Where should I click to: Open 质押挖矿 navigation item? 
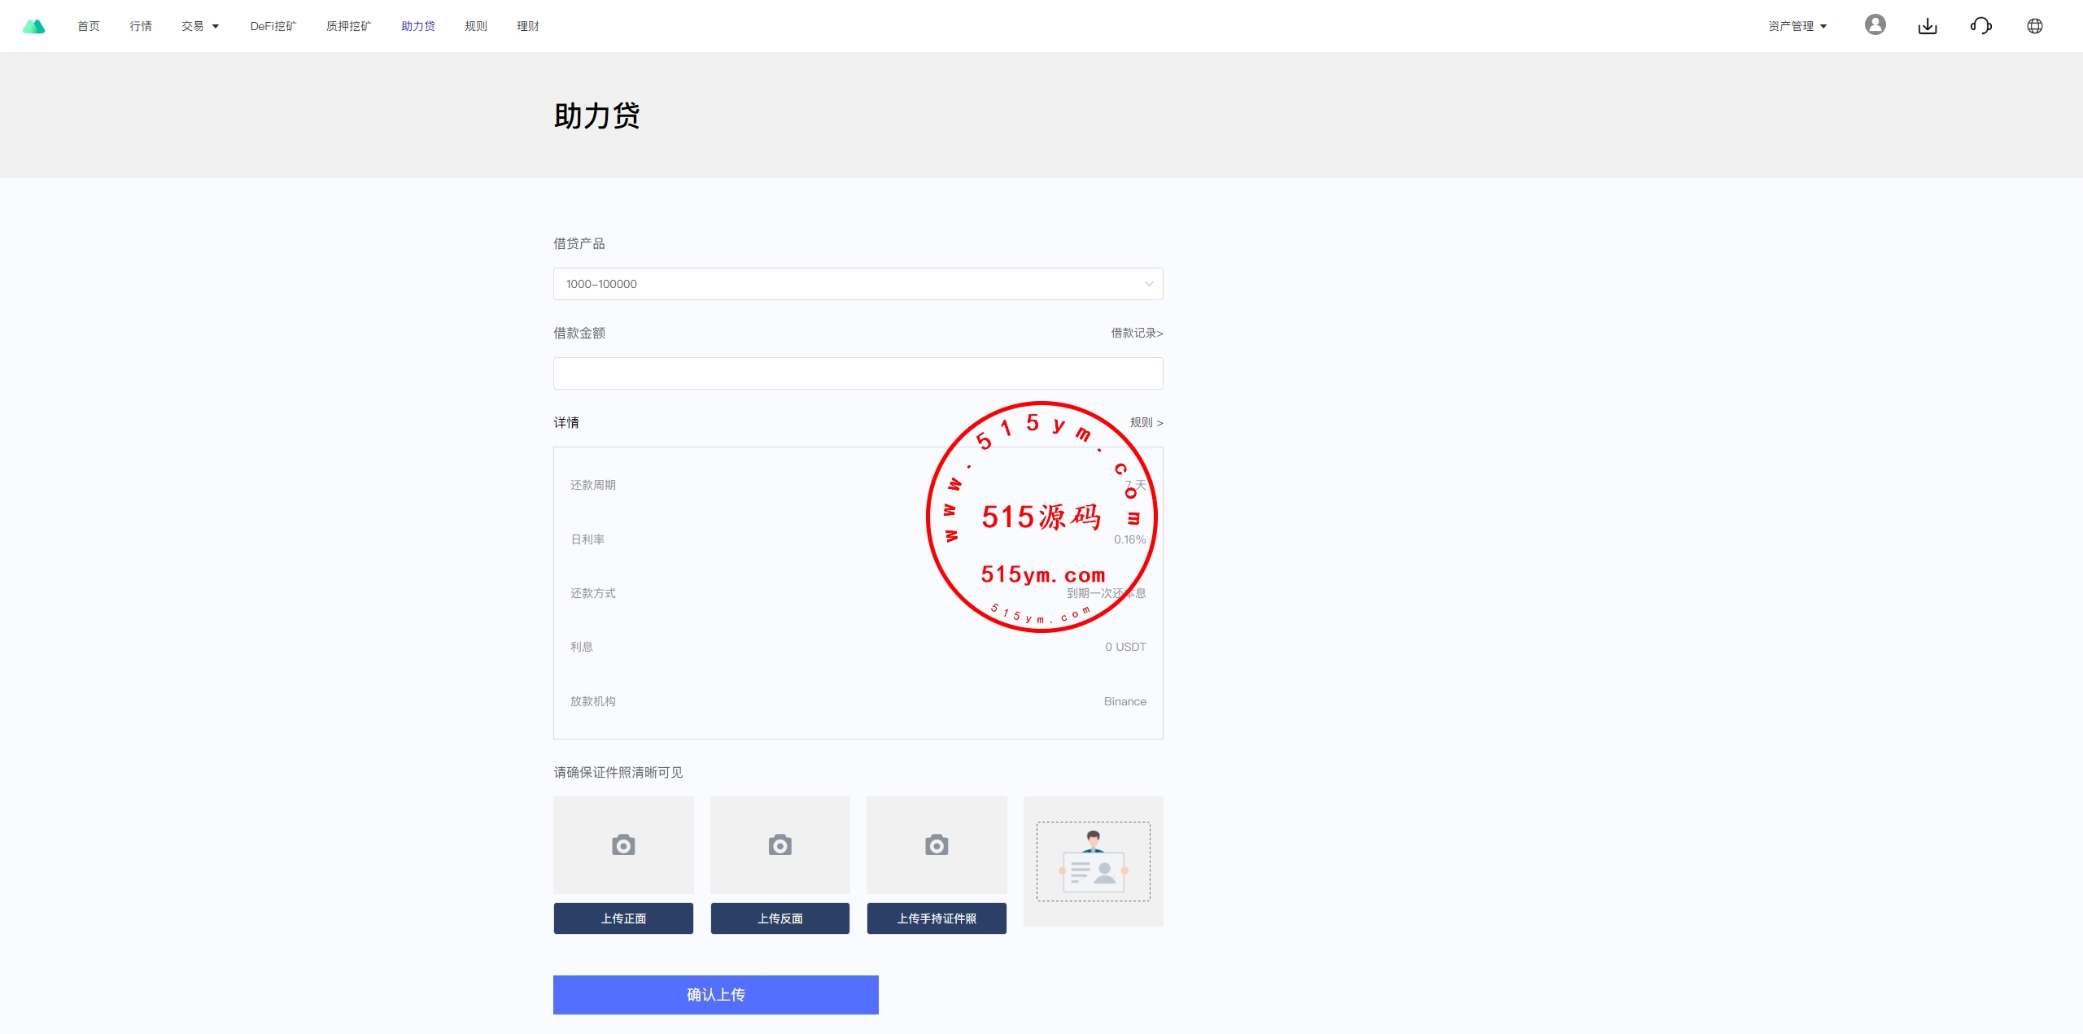tap(348, 26)
